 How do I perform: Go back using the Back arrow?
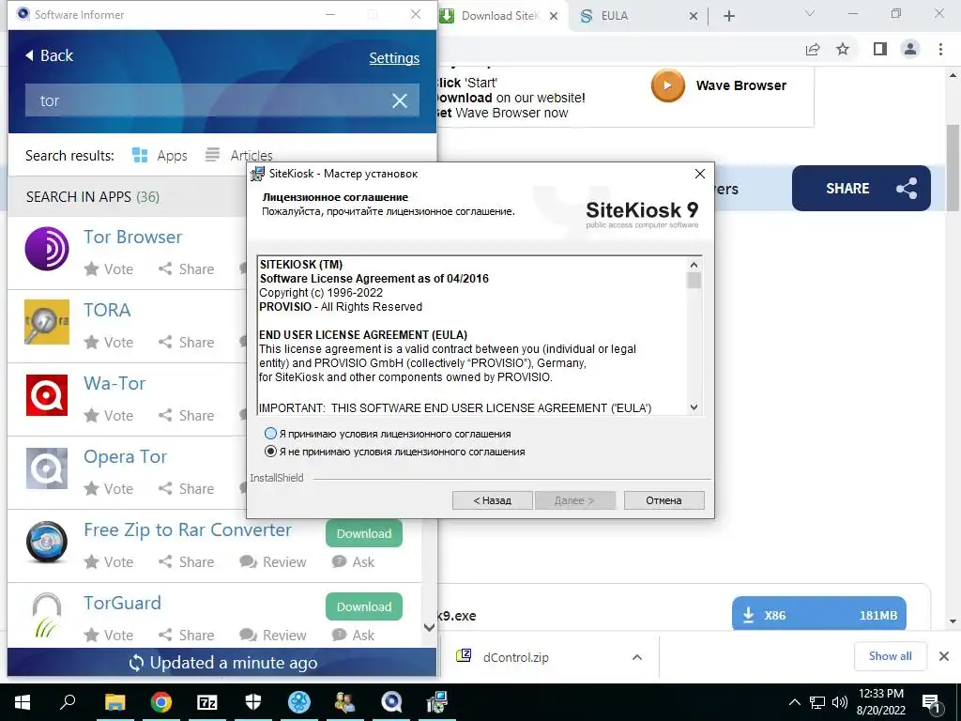point(49,55)
